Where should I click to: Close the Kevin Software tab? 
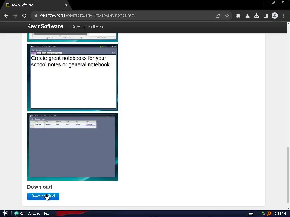tap(66, 5)
